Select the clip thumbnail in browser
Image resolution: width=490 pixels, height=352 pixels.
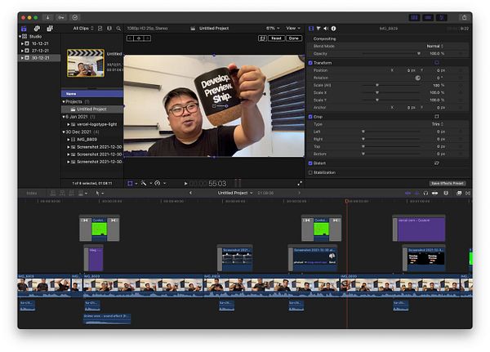pyautogui.click(x=85, y=65)
